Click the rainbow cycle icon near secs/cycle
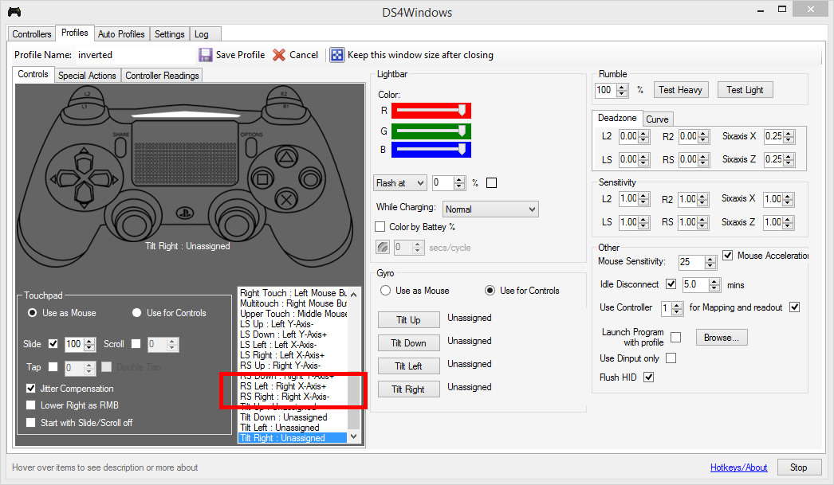The height and width of the screenshot is (485, 834). tap(383, 247)
